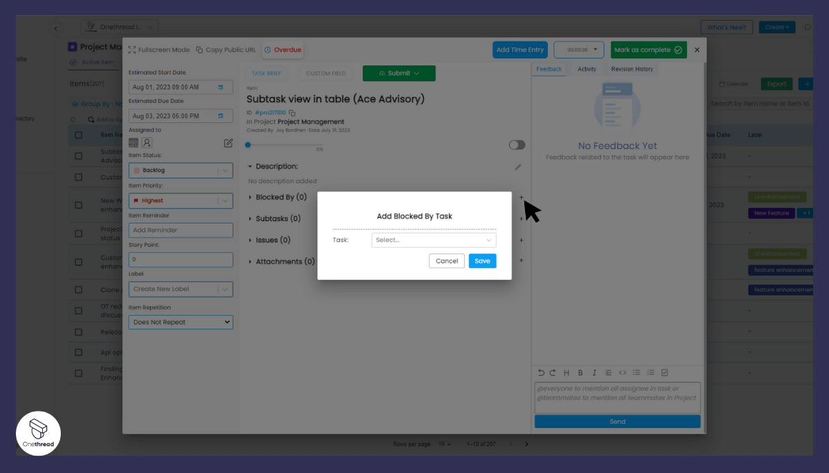This screenshot has height=473, width=829.
Task: Click the Add Time Entry button
Action: click(520, 50)
